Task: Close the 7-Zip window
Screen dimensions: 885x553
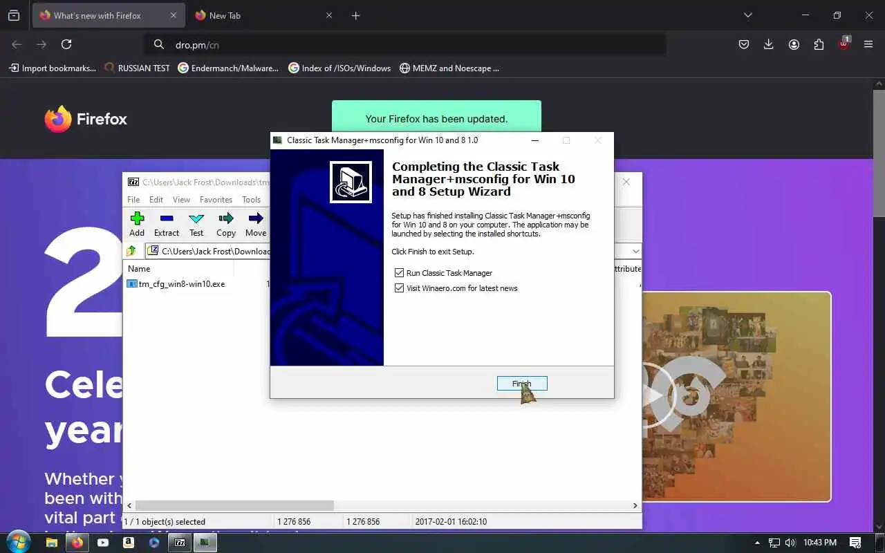Action: (626, 182)
